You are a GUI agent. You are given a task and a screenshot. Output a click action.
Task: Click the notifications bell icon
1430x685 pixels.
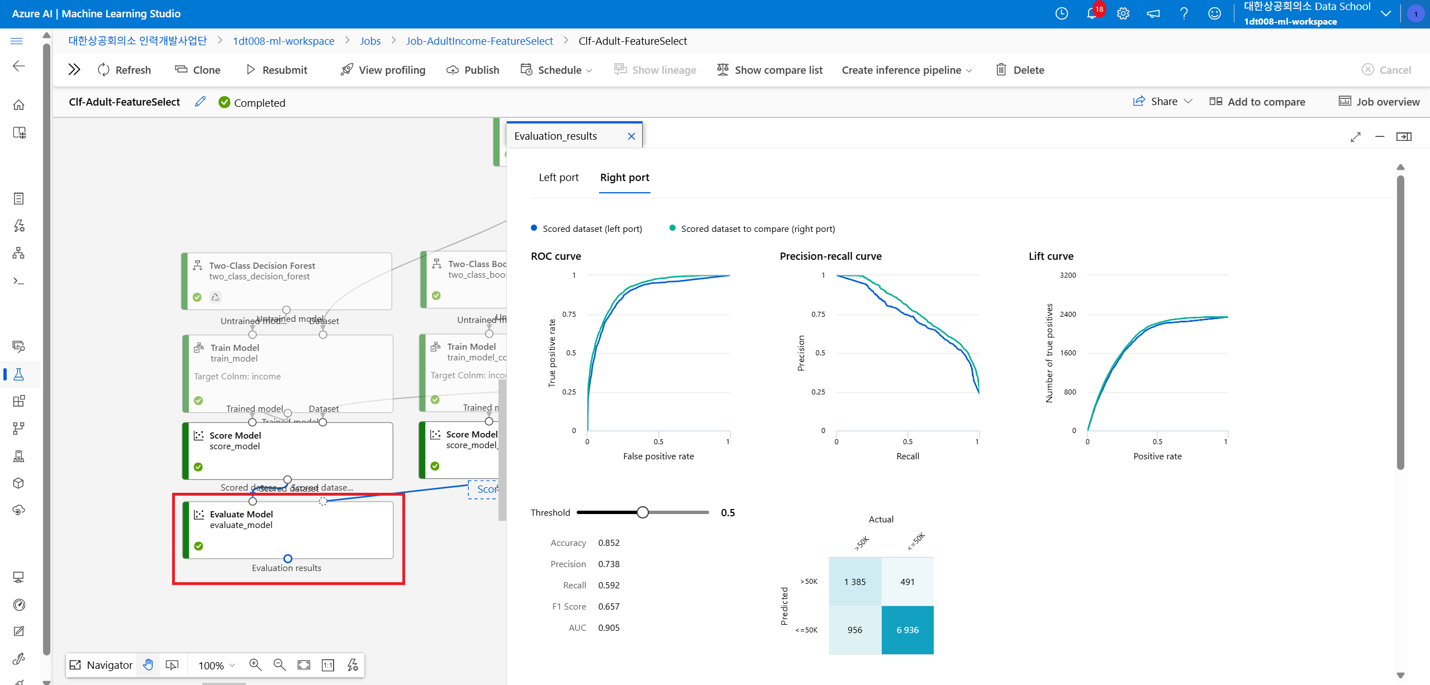click(1091, 13)
